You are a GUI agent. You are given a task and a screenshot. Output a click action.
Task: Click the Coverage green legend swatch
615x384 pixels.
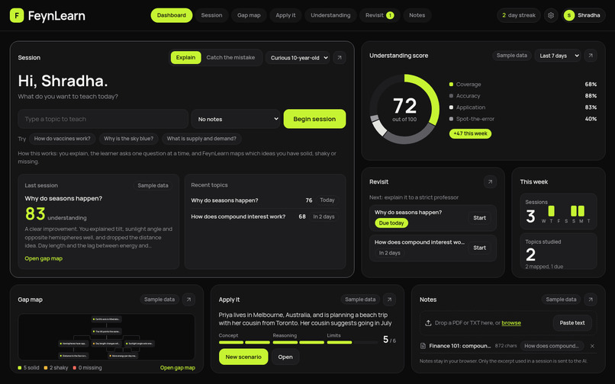tap(451, 85)
